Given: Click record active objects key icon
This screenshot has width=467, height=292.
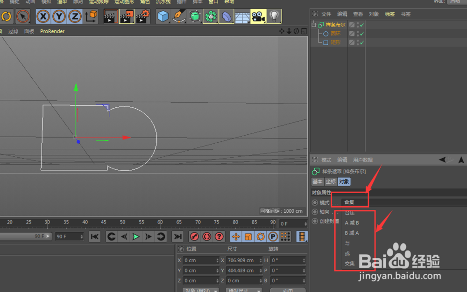Looking at the screenshot, I should coord(194,236).
